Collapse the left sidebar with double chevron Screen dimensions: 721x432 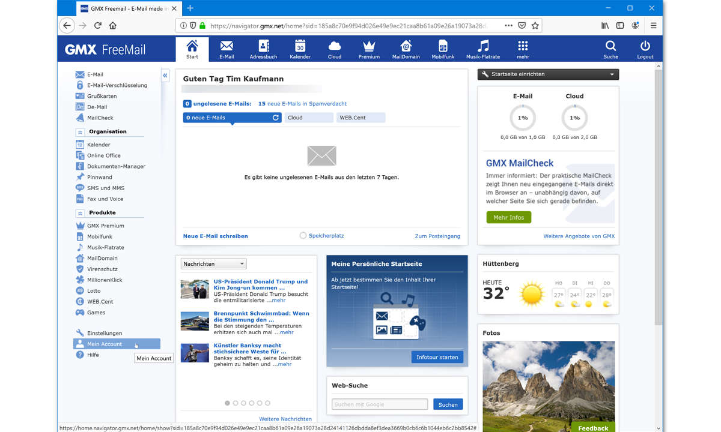[x=165, y=75]
